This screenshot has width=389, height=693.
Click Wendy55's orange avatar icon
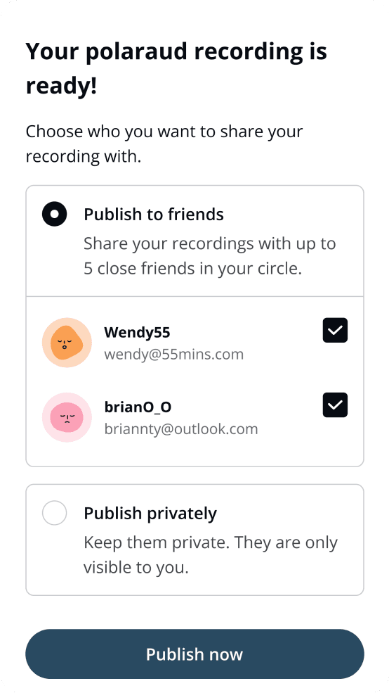[x=67, y=343]
